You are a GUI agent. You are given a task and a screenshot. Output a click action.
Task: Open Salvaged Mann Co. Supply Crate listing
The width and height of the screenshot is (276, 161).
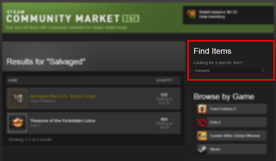pyautogui.click(x=63, y=96)
